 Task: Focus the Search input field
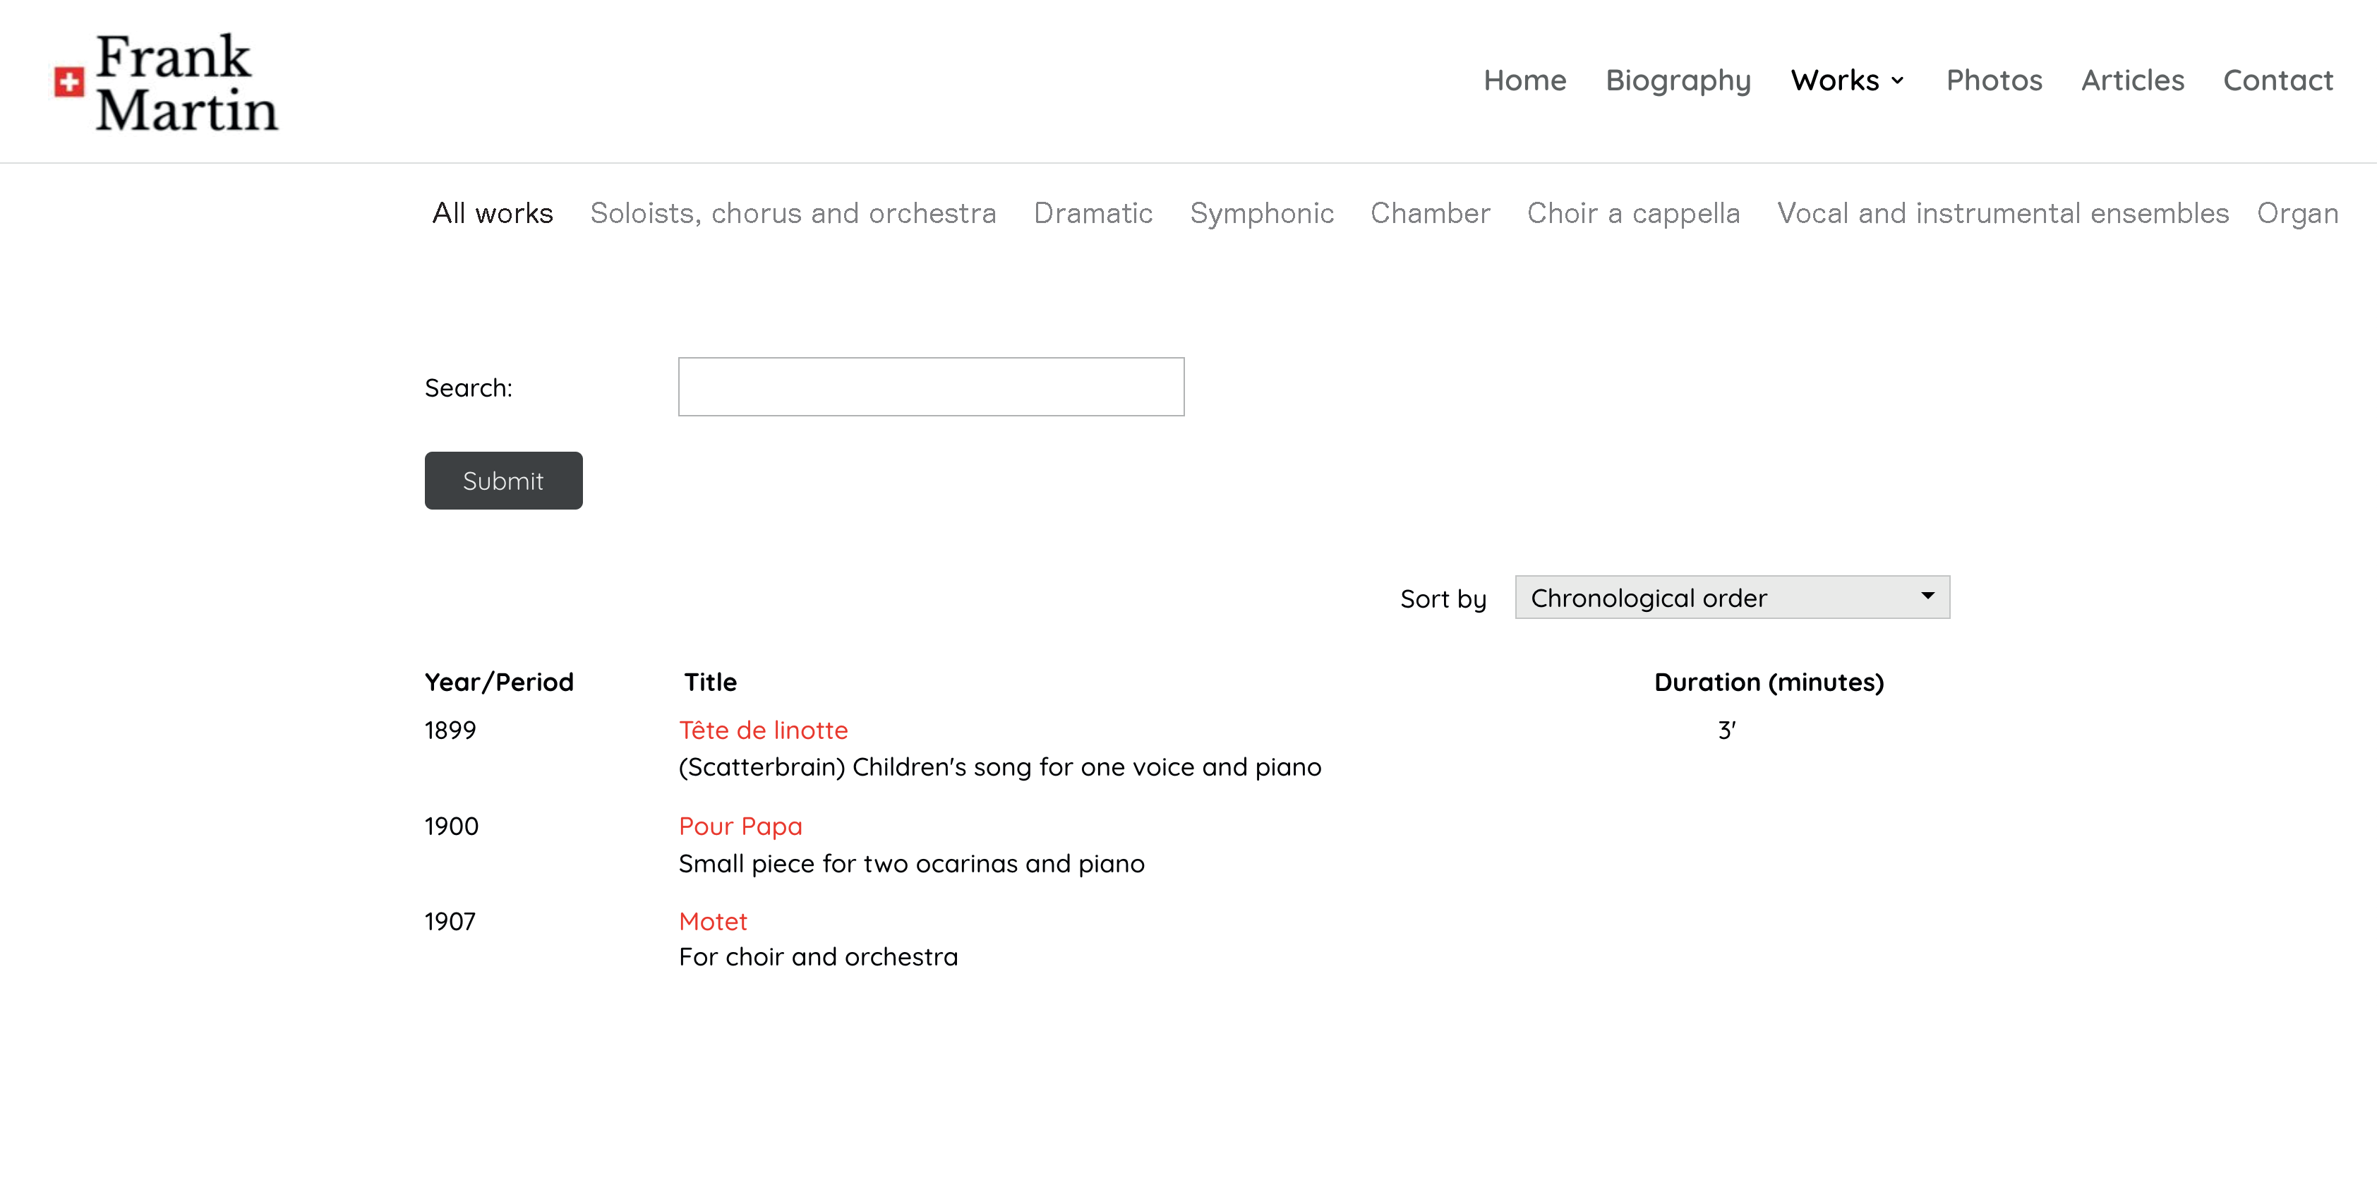(931, 387)
